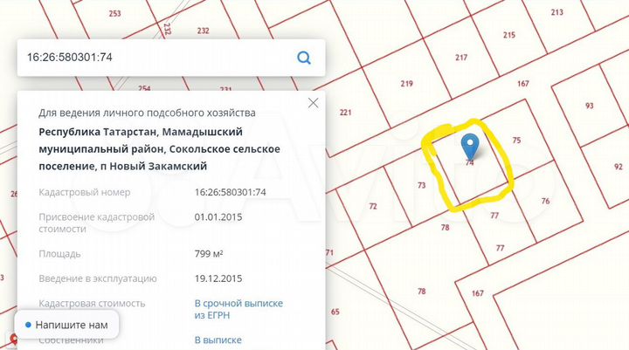The height and width of the screenshot is (350, 629).
Task: Click the date value 01.01.2015
Action: [x=218, y=217]
